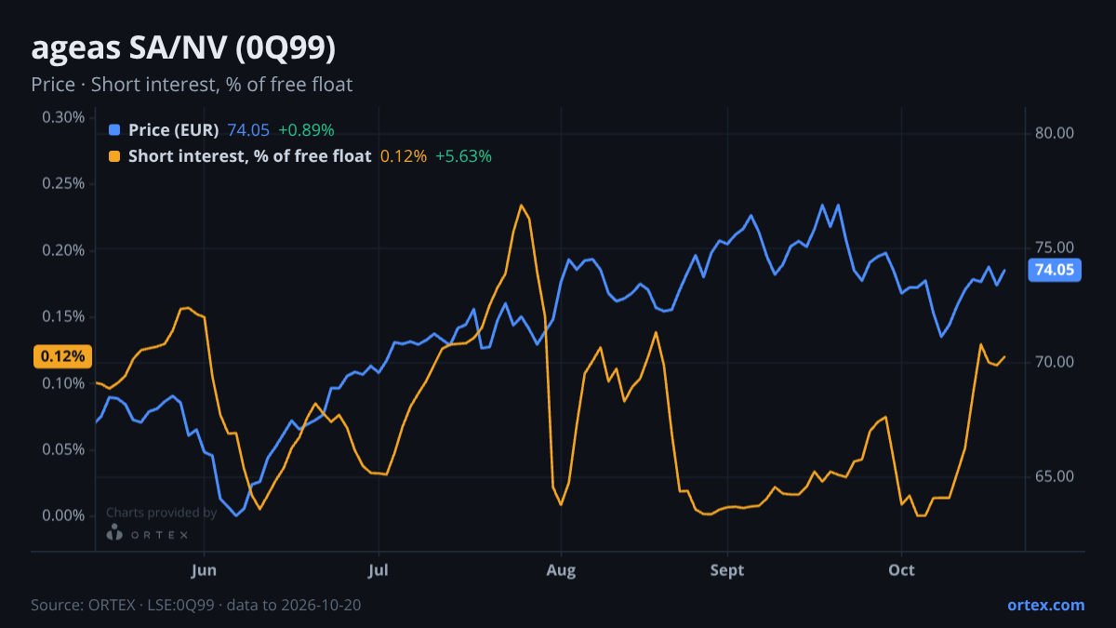Click the 0.00% left axis label
This screenshot has width=1116, height=628.
[63, 516]
